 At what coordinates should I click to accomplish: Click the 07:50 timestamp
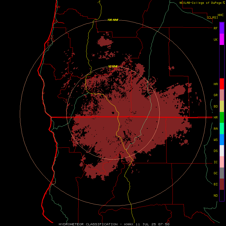[164, 224]
